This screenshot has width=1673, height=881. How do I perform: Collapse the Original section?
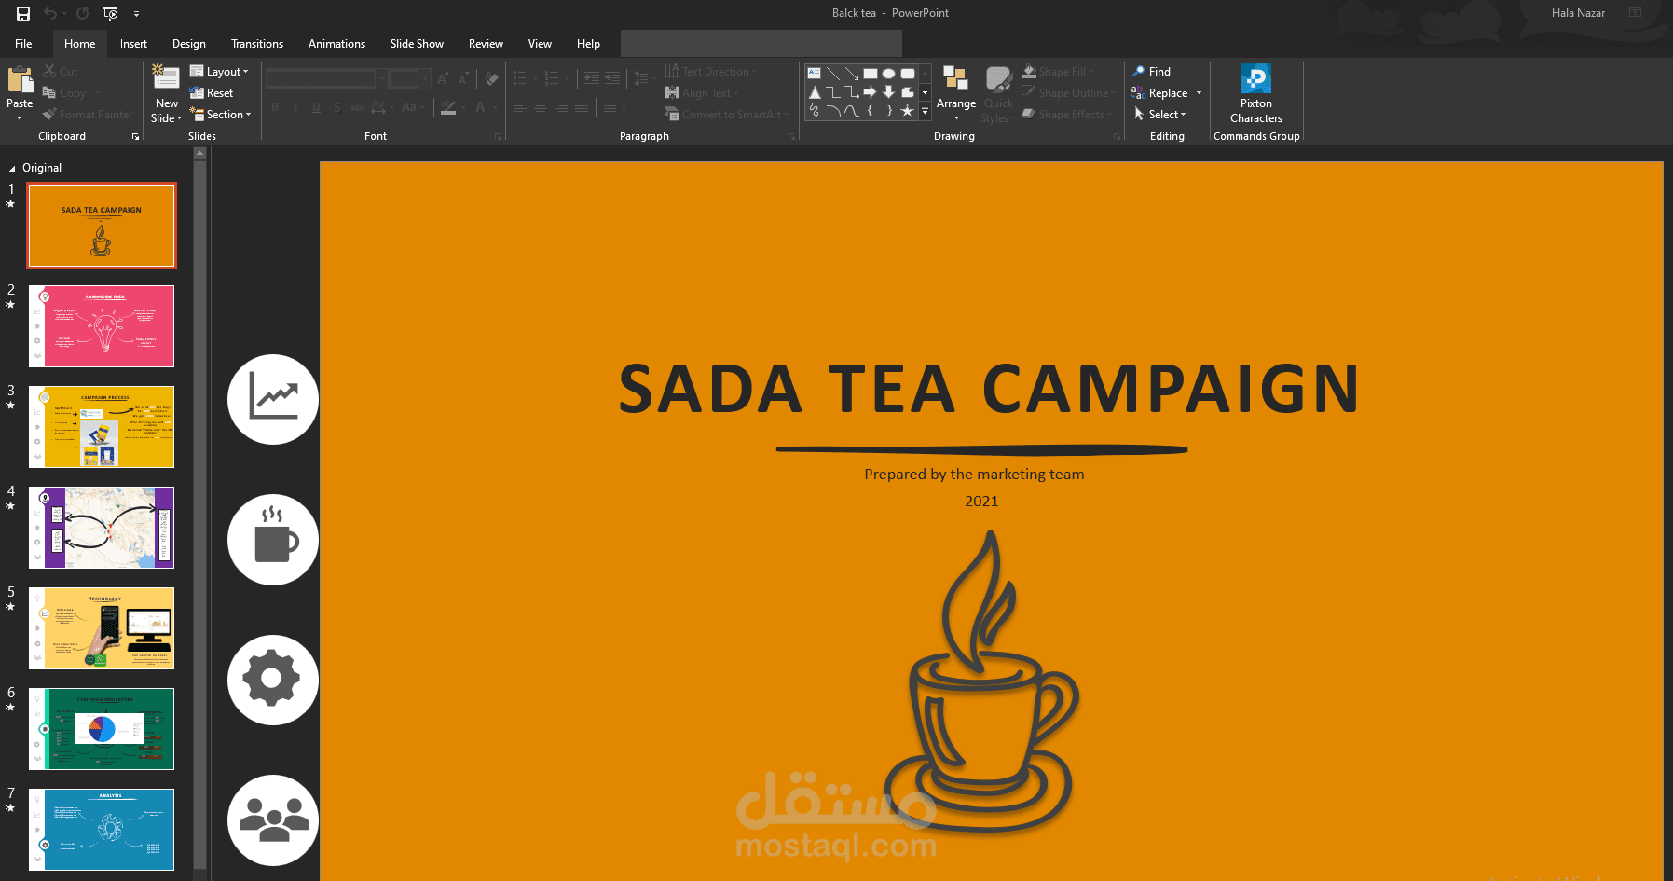pyautogui.click(x=12, y=169)
